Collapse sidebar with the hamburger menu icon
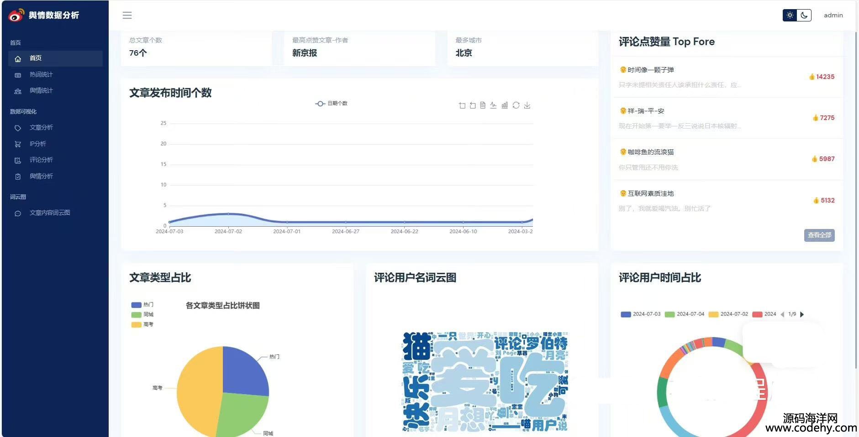 pyautogui.click(x=127, y=16)
